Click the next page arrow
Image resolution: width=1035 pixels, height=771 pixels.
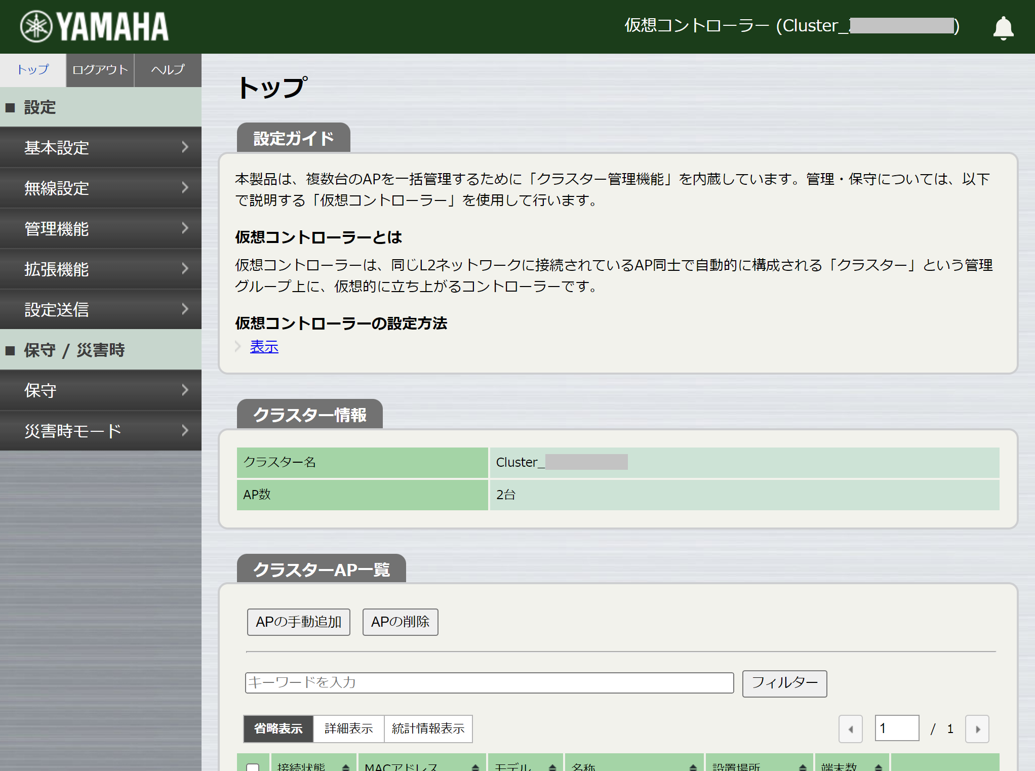coord(977,728)
